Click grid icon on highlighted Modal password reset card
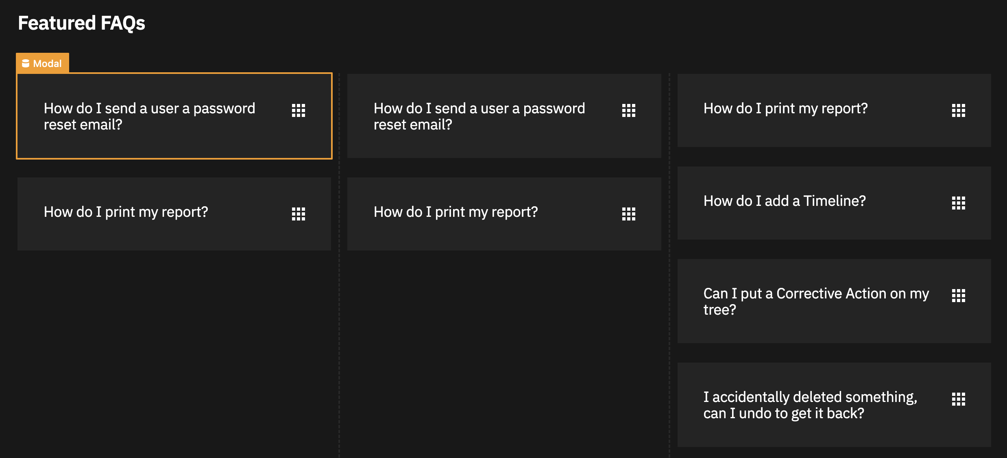This screenshot has width=1007, height=458. click(x=298, y=110)
